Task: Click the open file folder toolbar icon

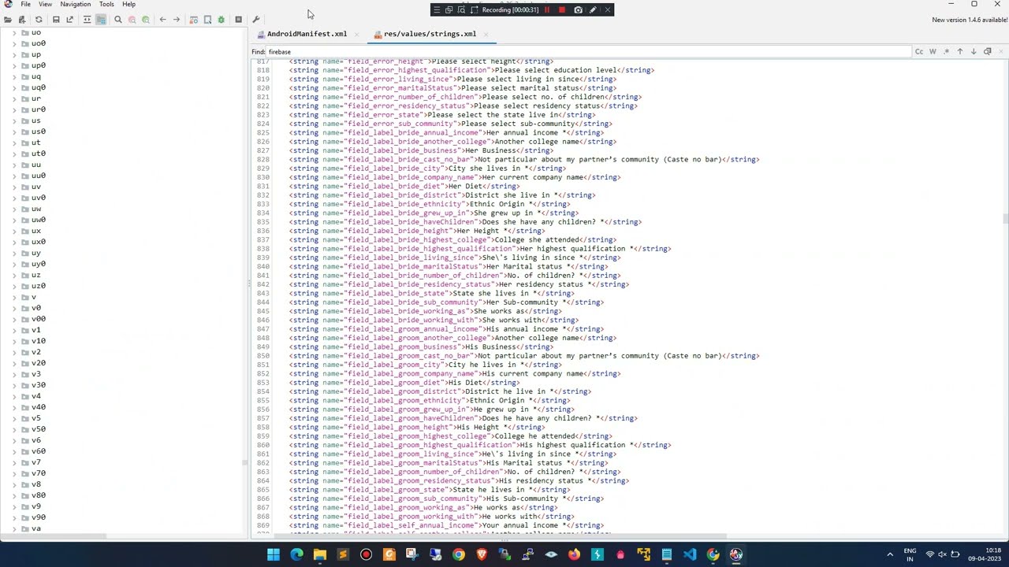Action: (8, 20)
